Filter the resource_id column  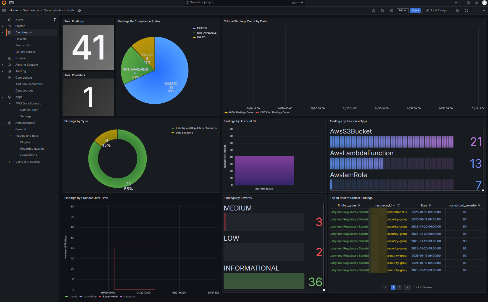(x=398, y=206)
